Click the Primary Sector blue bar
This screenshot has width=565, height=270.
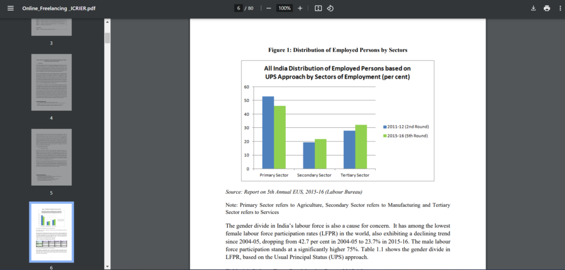pos(268,132)
